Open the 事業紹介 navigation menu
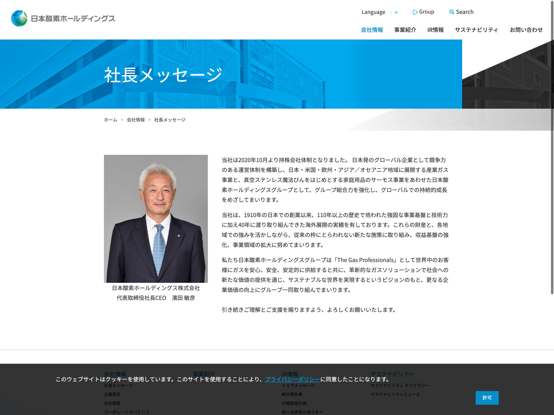 pos(405,30)
